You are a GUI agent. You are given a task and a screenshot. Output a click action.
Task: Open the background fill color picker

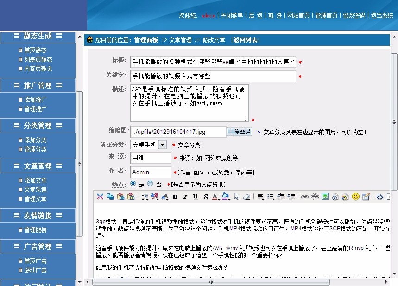(226, 197)
